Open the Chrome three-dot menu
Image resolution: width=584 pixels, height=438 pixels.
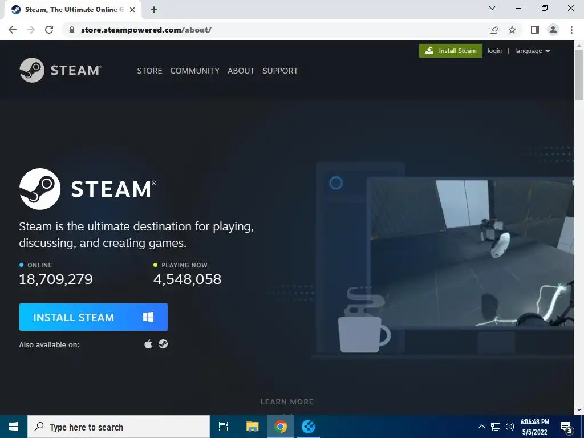pos(571,30)
